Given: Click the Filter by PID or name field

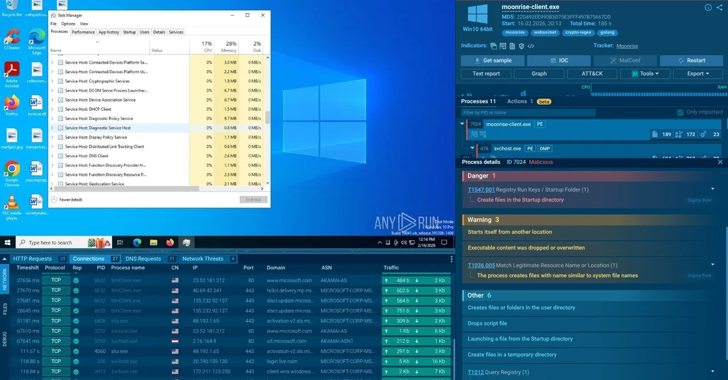Looking at the screenshot, I should [x=528, y=113].
